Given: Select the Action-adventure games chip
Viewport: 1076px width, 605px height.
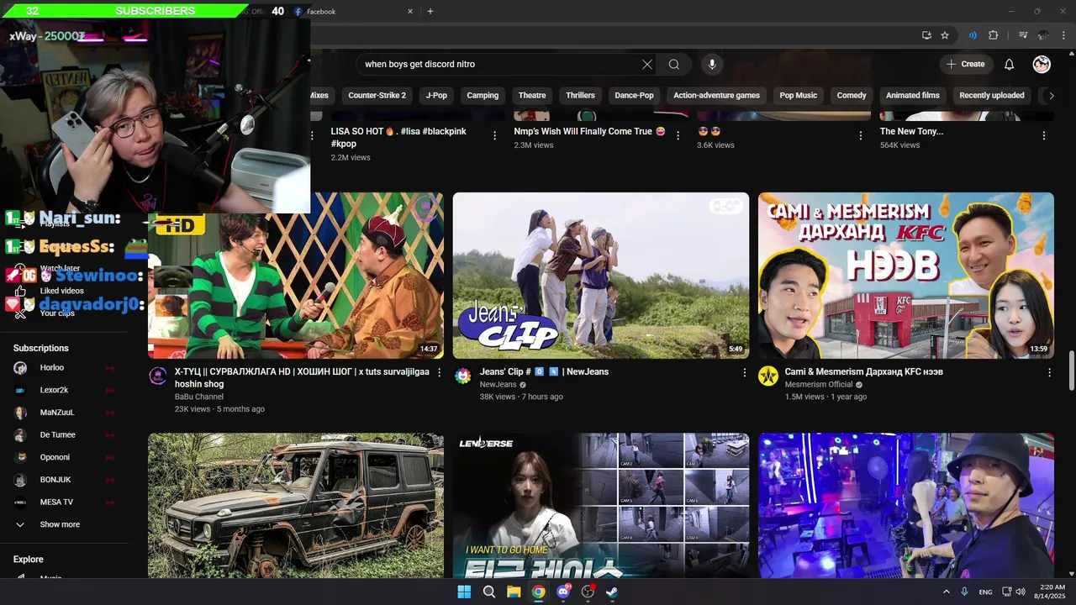Looking at the screenshot, I should pyautogui.click(x=716, y=96).
